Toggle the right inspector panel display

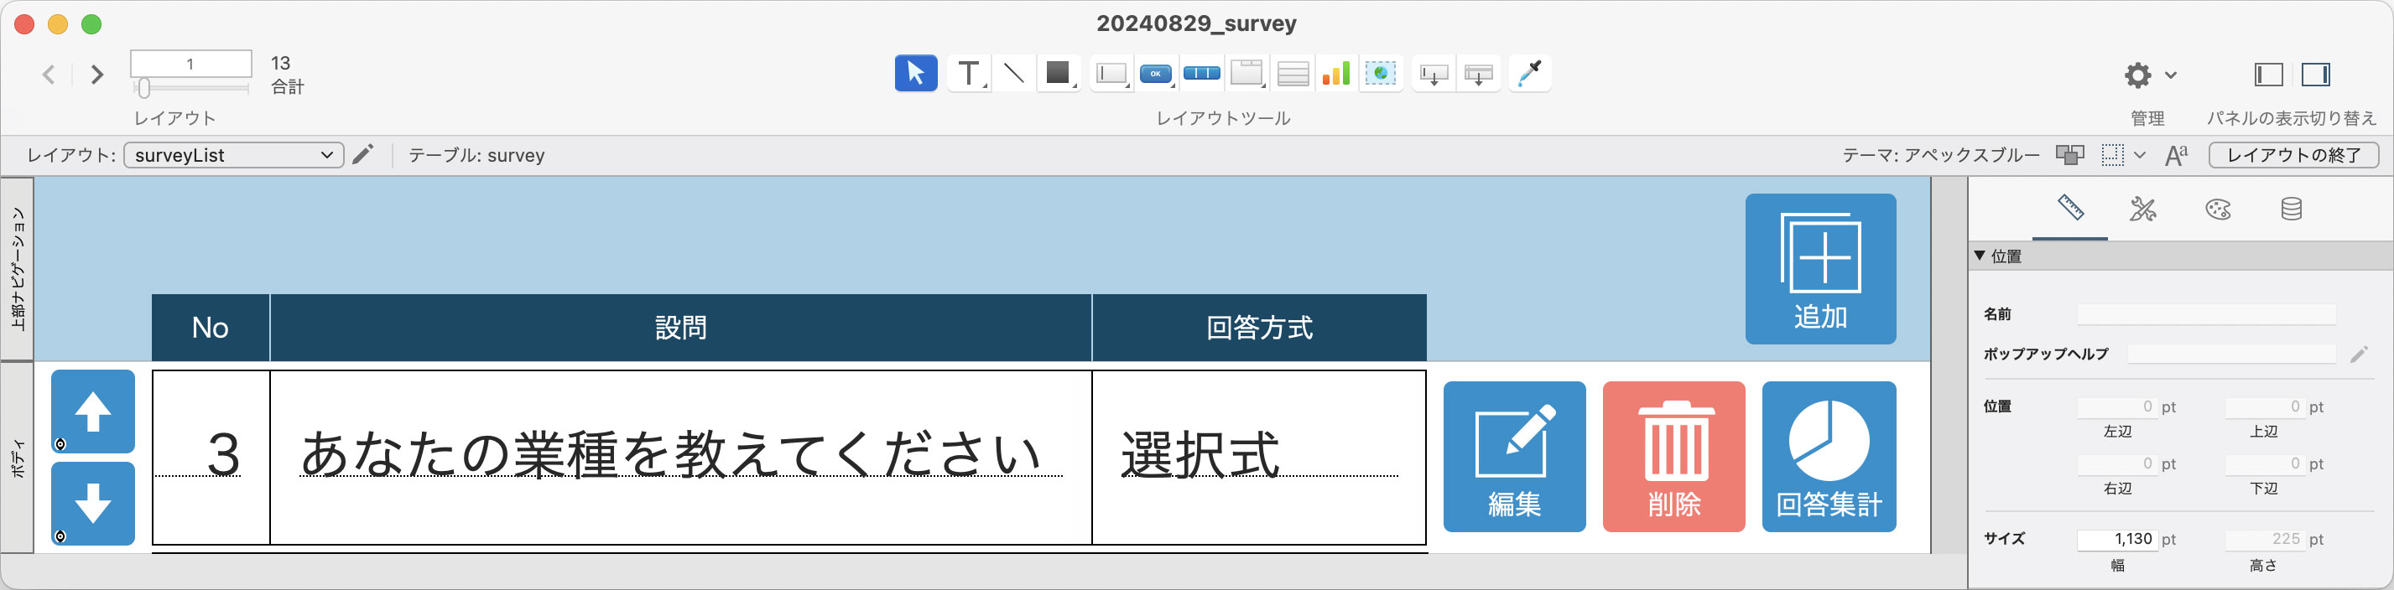(x=2316, y=75)
